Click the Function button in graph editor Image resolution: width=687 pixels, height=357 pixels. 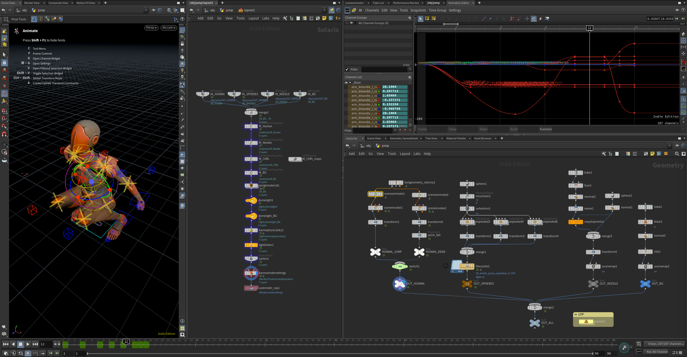pos(545,129)
